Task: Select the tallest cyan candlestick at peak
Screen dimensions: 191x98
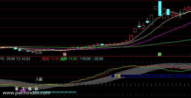Action: [160, 8]
